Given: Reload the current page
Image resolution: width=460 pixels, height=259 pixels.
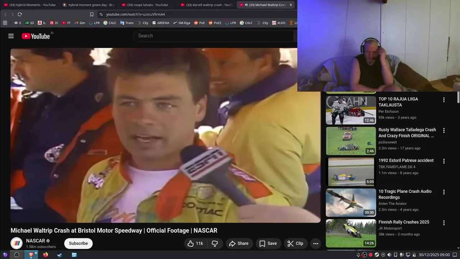Looking at the screenshot, I should (20, 14).
